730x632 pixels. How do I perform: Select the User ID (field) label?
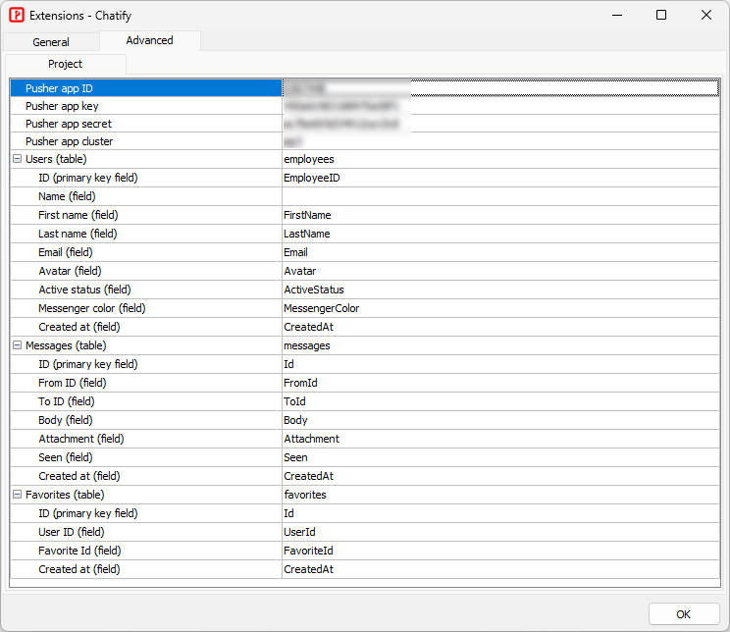72,531
